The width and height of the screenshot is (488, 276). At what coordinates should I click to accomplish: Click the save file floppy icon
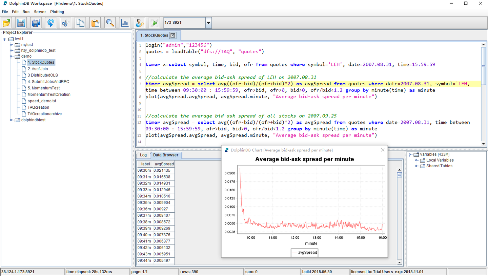21,23
